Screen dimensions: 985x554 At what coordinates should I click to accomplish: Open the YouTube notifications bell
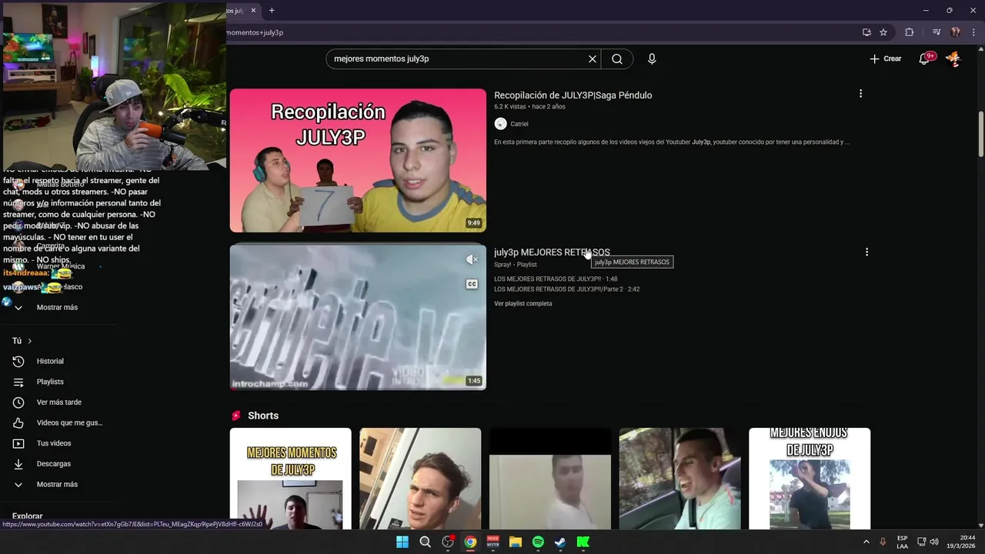pyautogui.click(x=924, y=58)
